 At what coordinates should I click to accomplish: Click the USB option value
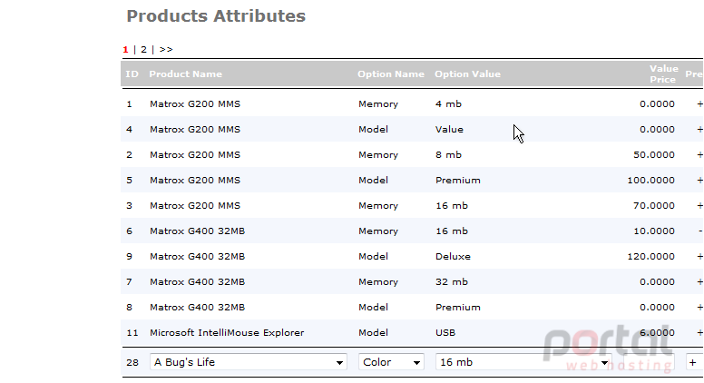click(x=445, y=333)
